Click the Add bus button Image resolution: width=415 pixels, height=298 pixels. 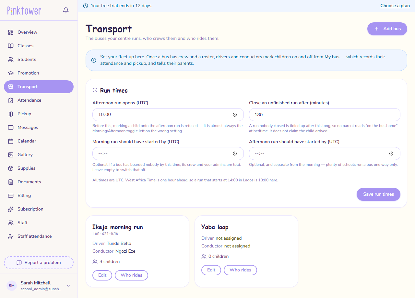point(387,29)
